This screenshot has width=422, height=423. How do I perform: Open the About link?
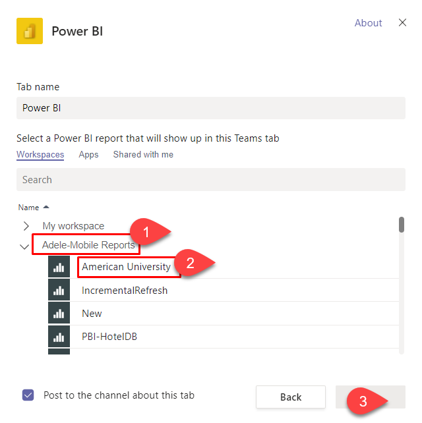(x=369, y=23)
